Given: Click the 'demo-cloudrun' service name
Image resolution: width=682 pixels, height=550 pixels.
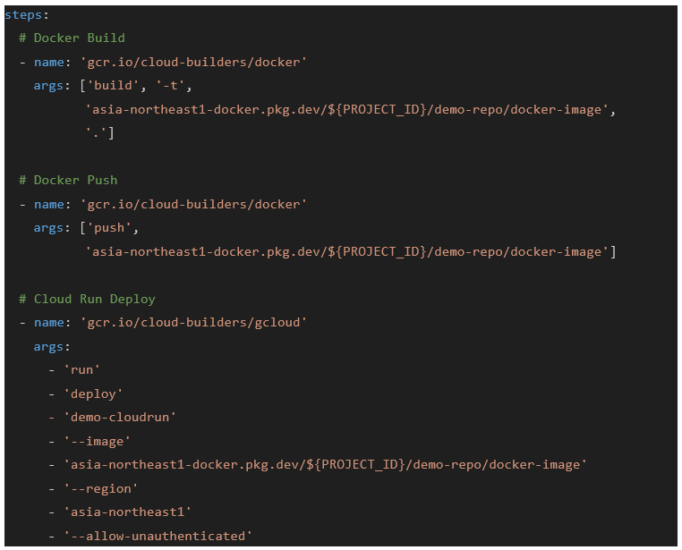Looking at the screenshot, I should (x=120, y=417).
